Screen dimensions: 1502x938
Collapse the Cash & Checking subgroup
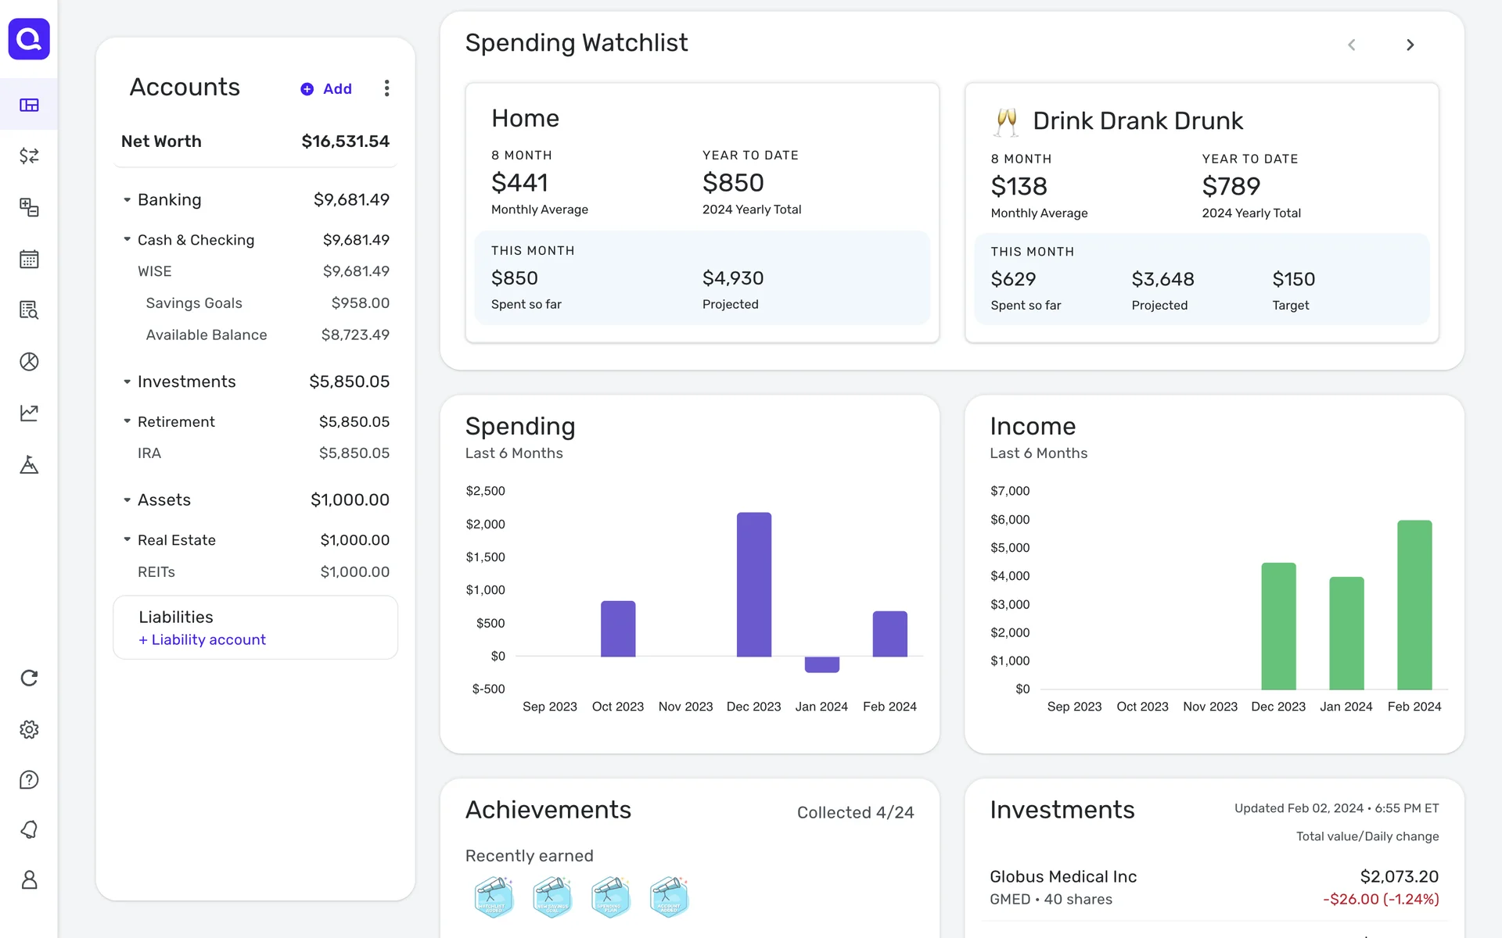(127, 239)
